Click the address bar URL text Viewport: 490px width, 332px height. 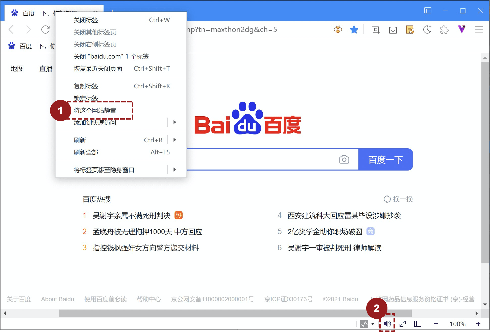(x=232, y=30)
